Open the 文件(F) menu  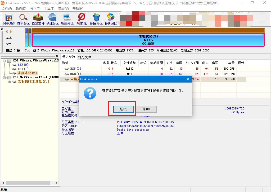pos(7,9)
